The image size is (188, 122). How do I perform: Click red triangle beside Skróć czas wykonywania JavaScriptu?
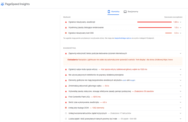click(66, 102)
